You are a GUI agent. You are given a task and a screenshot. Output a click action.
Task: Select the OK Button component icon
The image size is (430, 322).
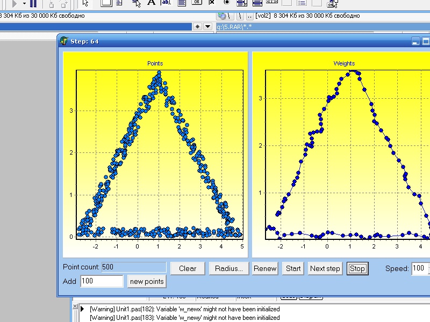tap(197, 3)
